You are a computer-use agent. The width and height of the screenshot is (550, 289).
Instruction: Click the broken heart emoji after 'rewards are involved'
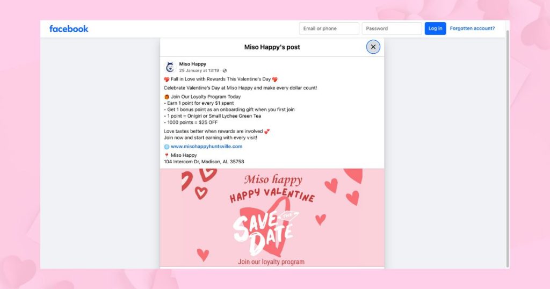267,131
